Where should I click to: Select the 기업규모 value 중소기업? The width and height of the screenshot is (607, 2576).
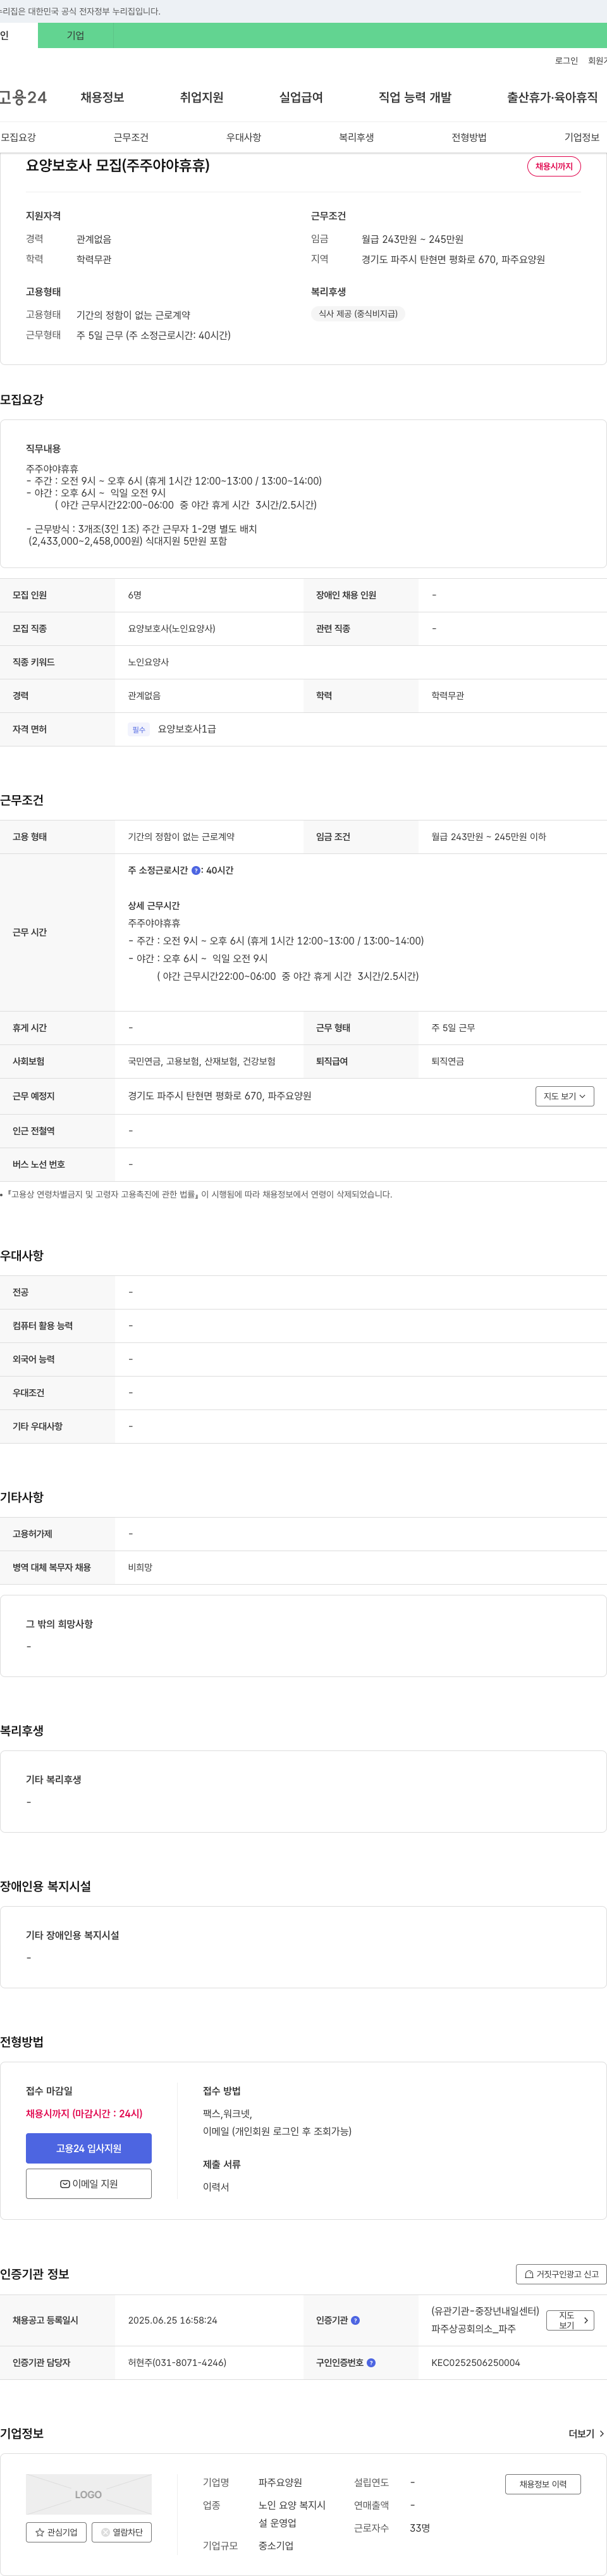pos(276,2546)
